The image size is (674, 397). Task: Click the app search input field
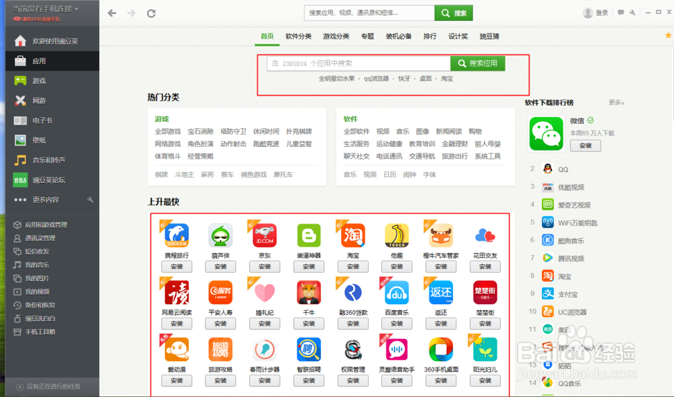pyautogui.click(x=357, y=62)
